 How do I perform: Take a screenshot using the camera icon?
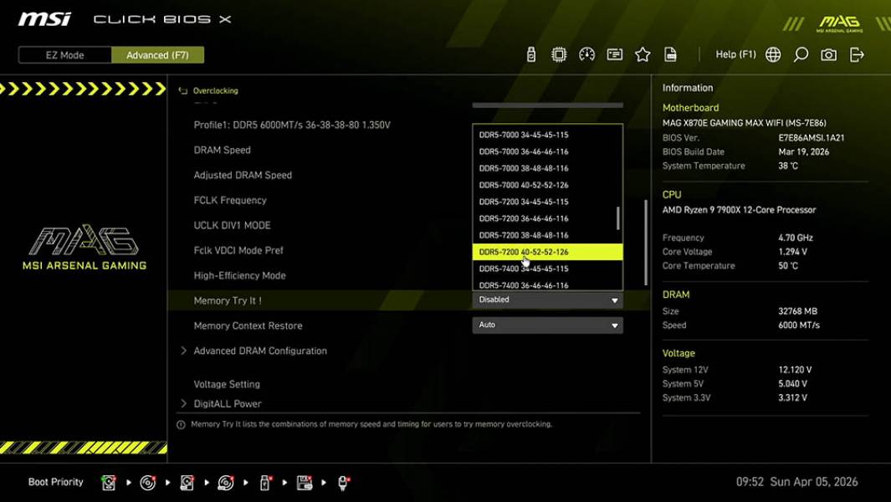[x=828, y=54]
